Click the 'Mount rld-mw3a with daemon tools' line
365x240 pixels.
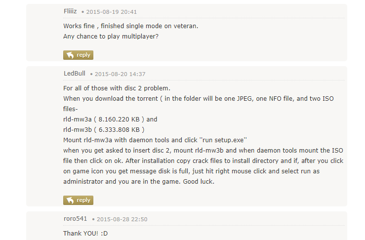point(155,140)
